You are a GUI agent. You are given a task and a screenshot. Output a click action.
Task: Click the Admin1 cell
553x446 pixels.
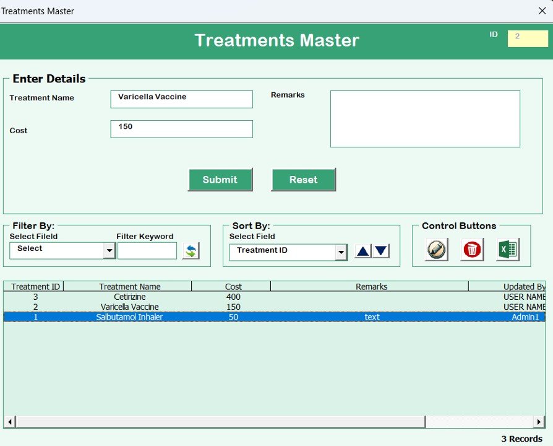(x=525, y=317)
